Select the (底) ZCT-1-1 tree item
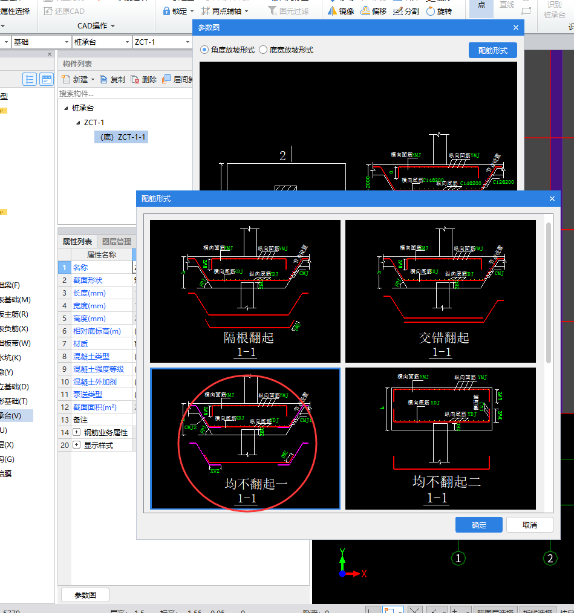The width and height of the screenshot is (574, 613). pos(122,137)
